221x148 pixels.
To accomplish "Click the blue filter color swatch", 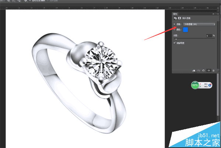I will 186,30.
